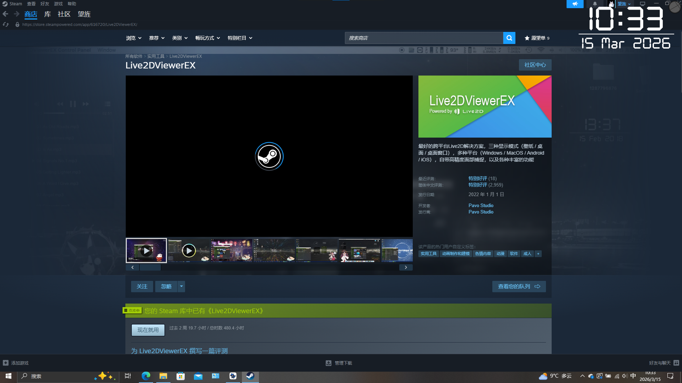Expand the 类别 categories dropdown
Image resolution: width=682 pixels, height=383 pixels.
[180, 38]
